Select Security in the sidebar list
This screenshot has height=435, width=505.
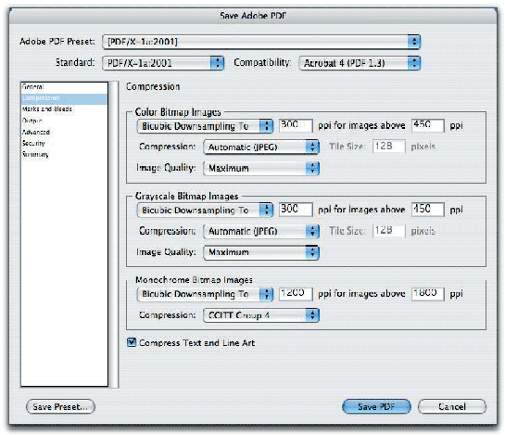64,143
